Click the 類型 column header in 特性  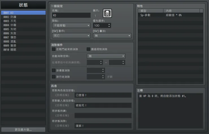tap(151, 11)
